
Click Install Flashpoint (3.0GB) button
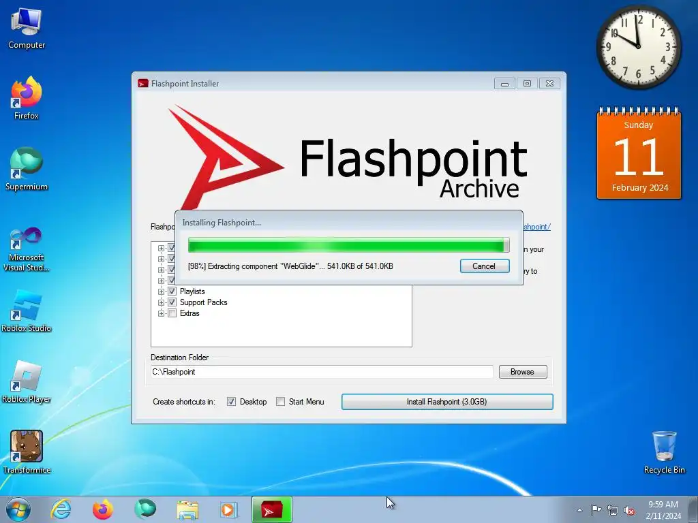point(447,402)
